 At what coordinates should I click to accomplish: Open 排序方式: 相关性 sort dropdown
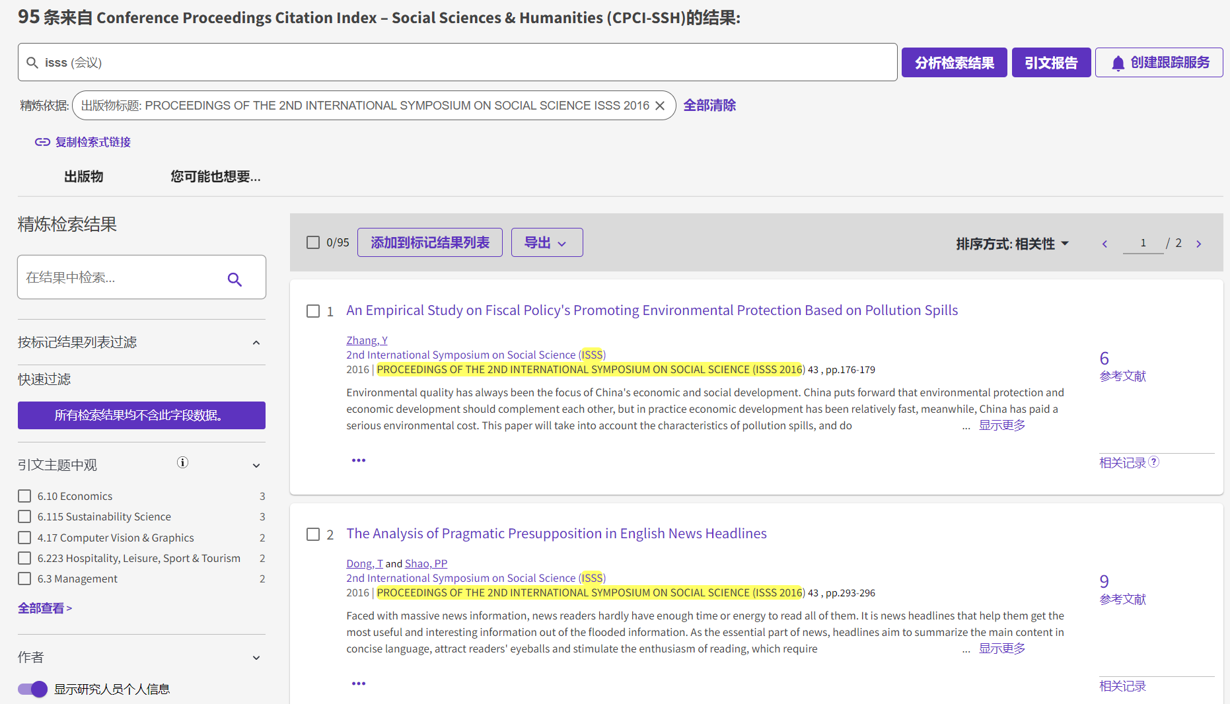pyautogui.click(x=1013, y=244)
